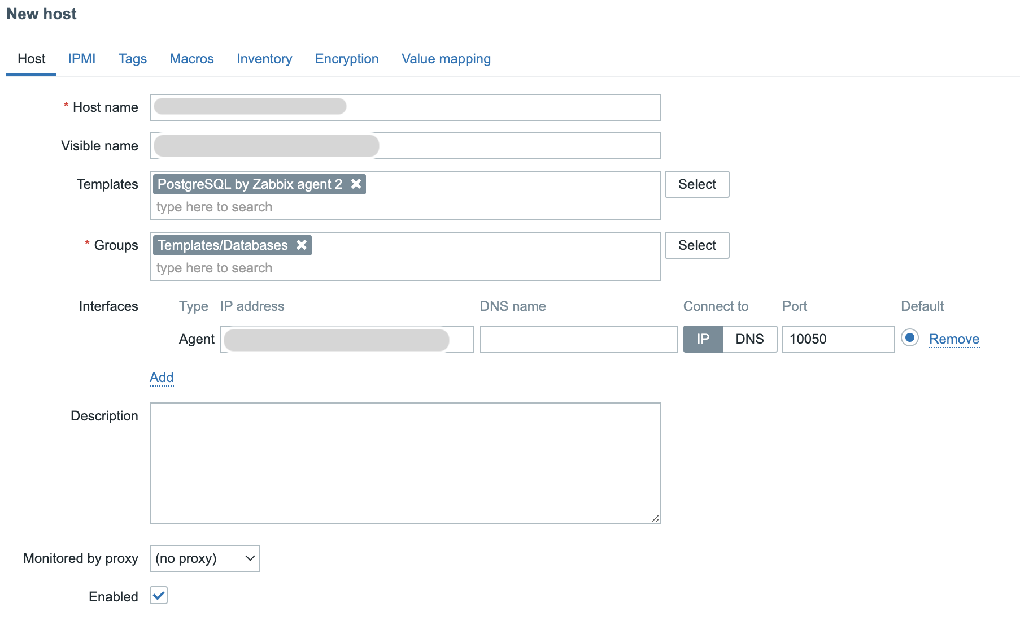1020x633 pixels.
Task: Open the Inventory tab
Action: point(264,59)
